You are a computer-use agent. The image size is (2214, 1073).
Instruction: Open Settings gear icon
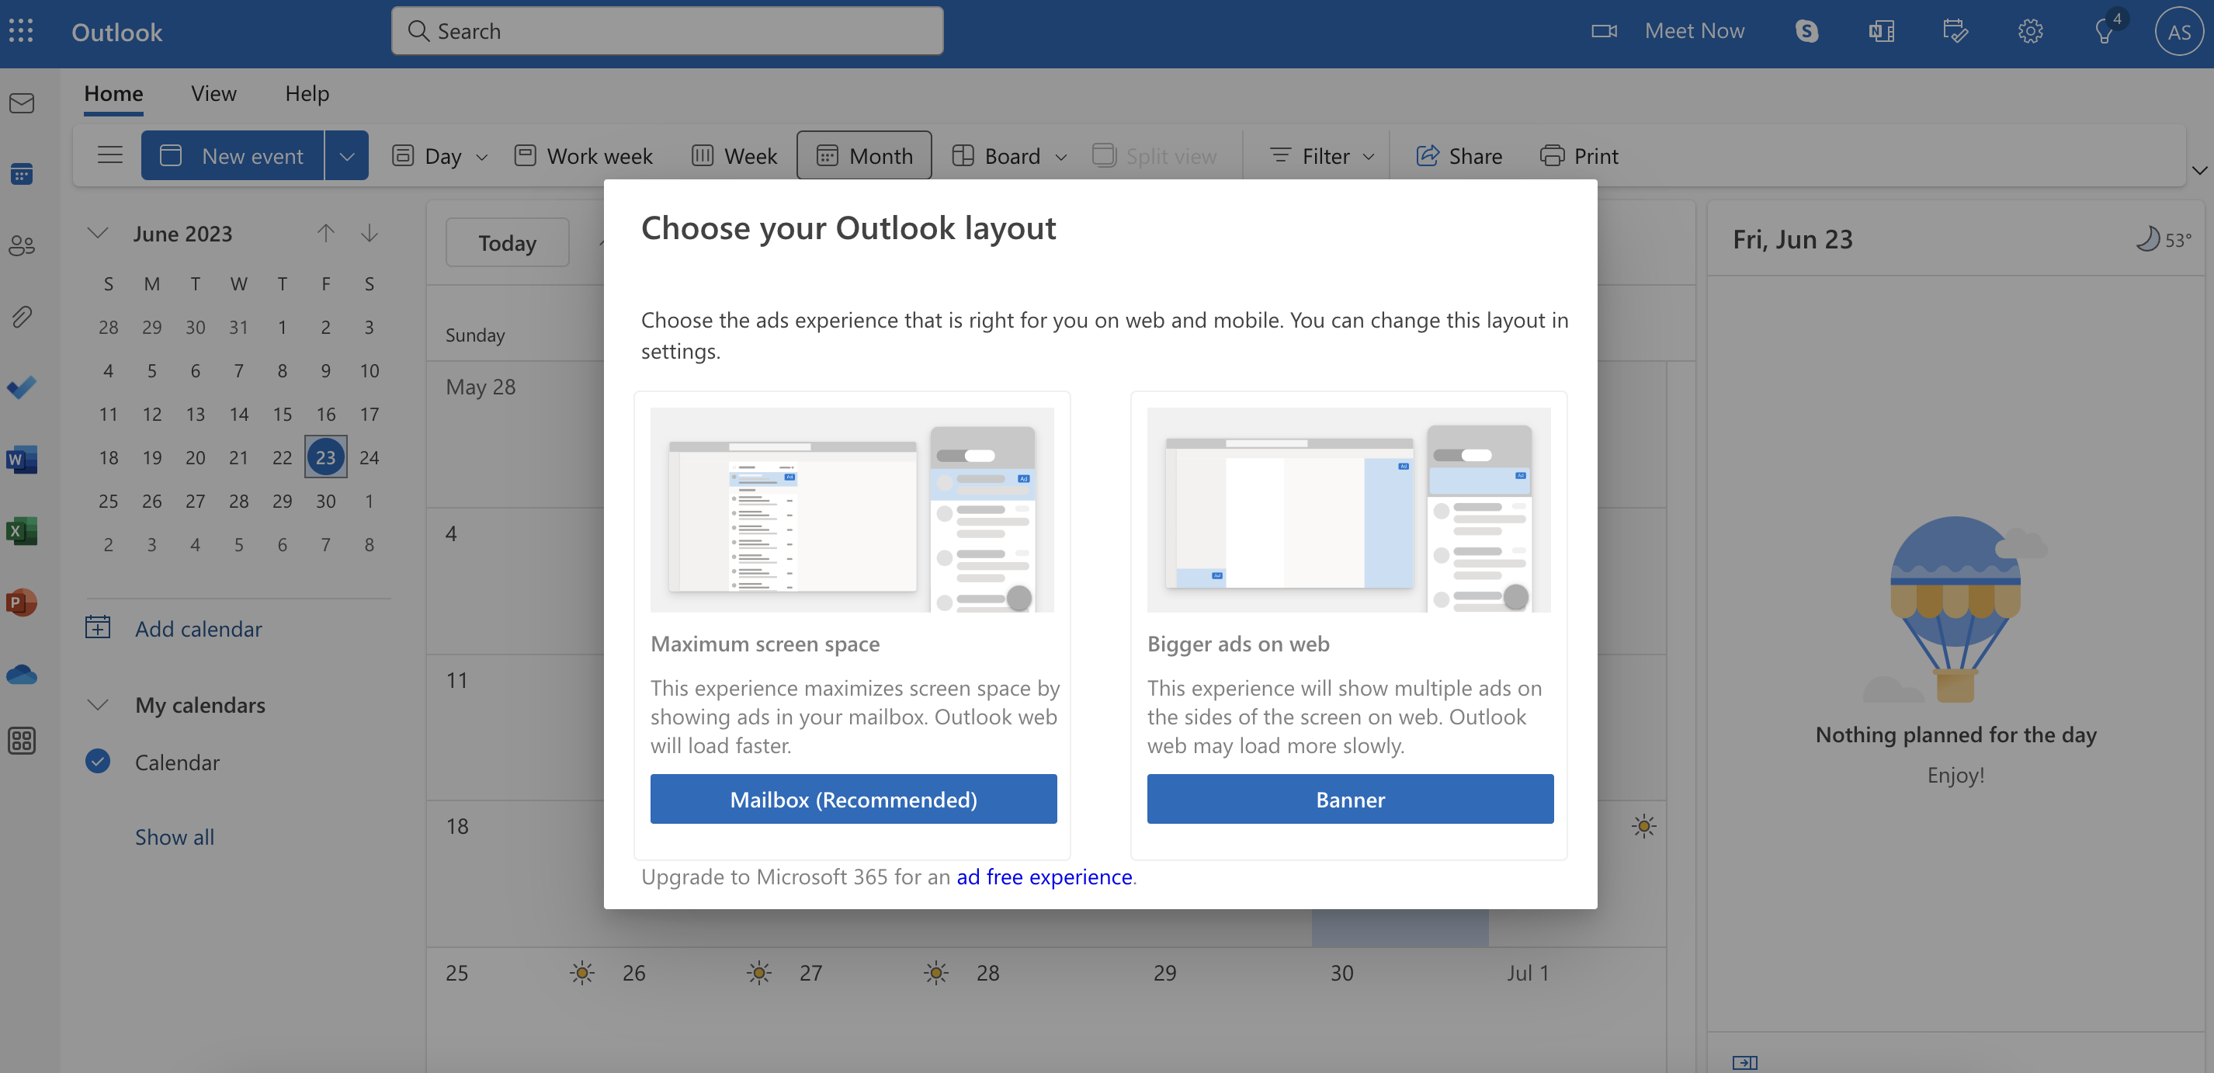click(x=2030, y=32)
